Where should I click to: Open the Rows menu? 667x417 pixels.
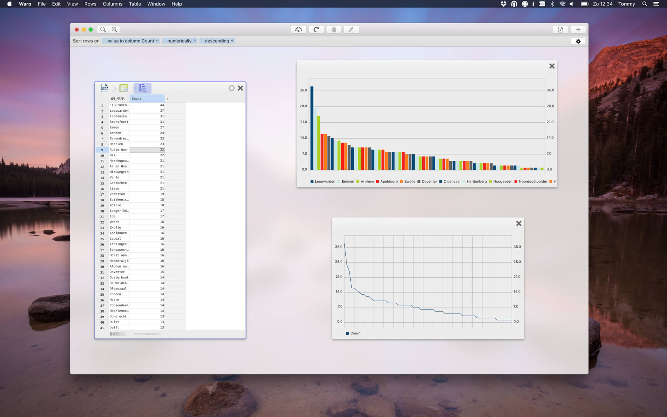(x=90, y=4)
